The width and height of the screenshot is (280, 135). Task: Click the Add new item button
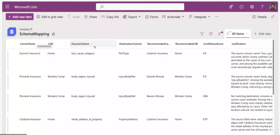[20, 17]
